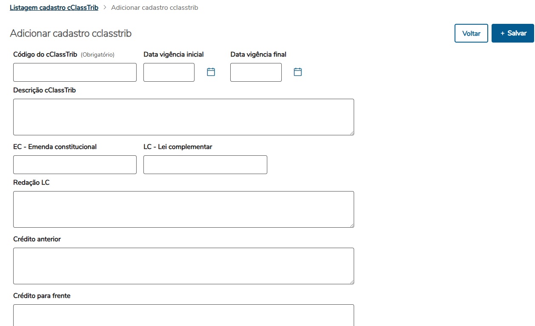Viewport: 535px width, 326px height.
Task: Click the label 'Crédito anterior'
Action: [x=37, y=239]
